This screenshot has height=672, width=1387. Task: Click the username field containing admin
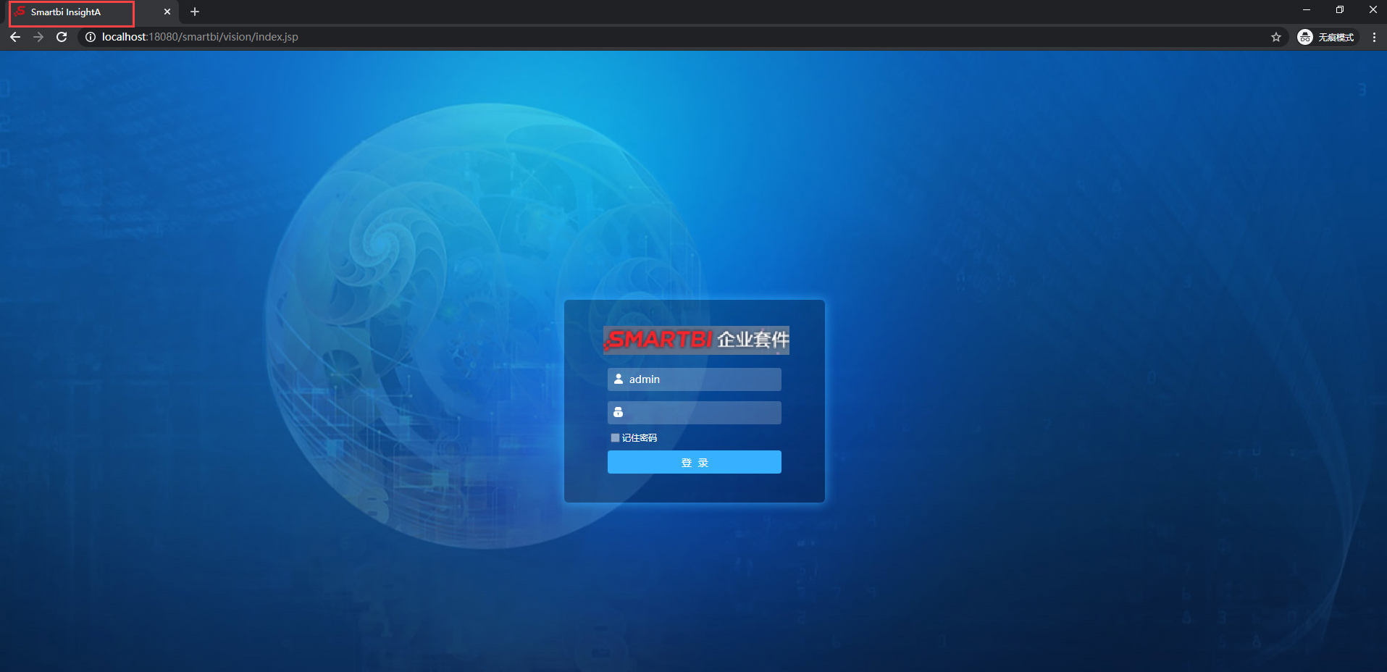click(x=694, y=379)
